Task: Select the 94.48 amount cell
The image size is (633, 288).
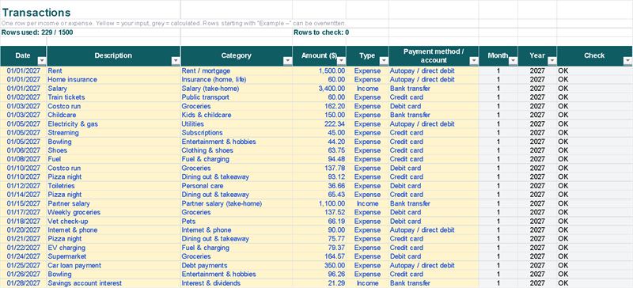Action: pyautogui.click(x=320, y=159)
